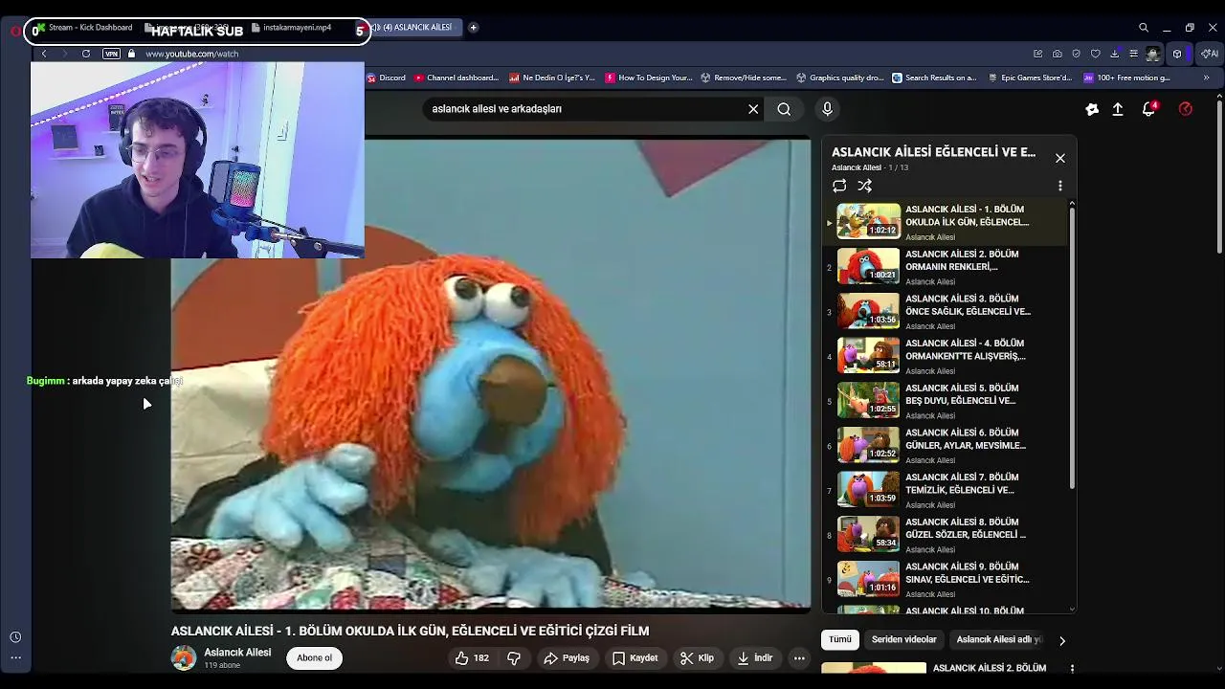Open the Discord bookmark
The height and width of the screenshot is (689, 1225).
387,78
